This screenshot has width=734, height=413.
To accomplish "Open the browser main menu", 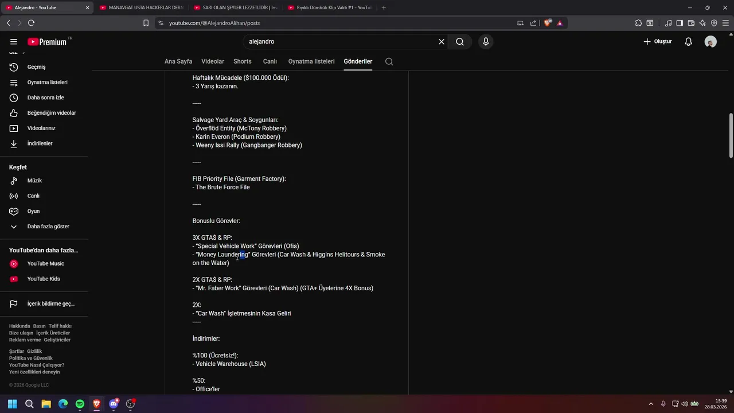I will pos(725,23).
